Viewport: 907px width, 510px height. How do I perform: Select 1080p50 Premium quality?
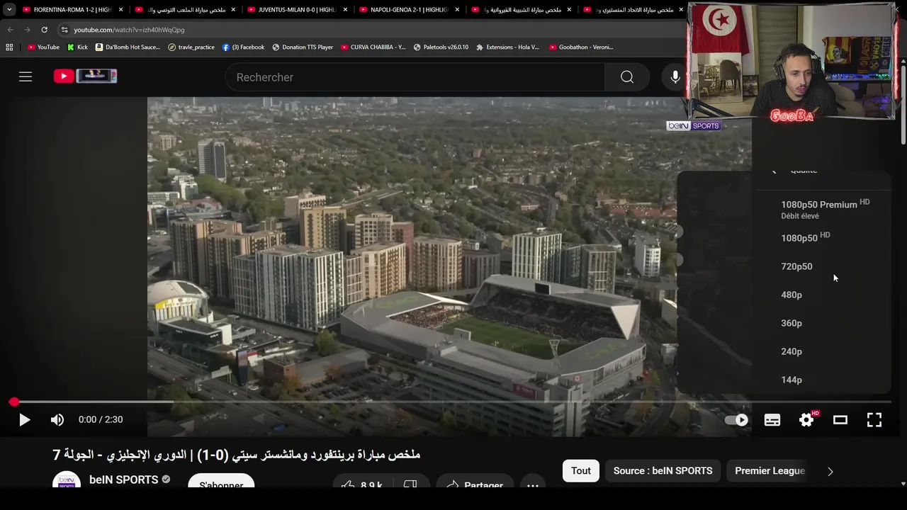[823, 209]
